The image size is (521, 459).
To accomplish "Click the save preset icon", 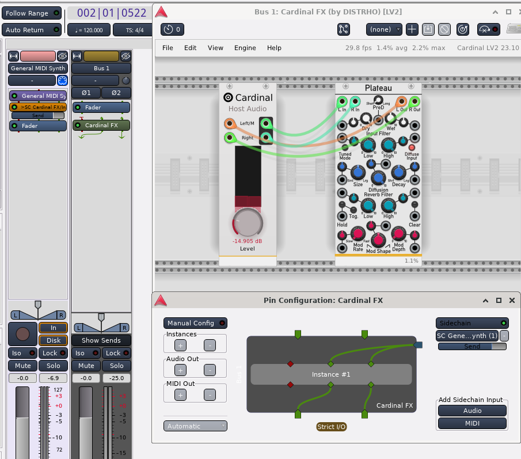I will click(428, 29).
